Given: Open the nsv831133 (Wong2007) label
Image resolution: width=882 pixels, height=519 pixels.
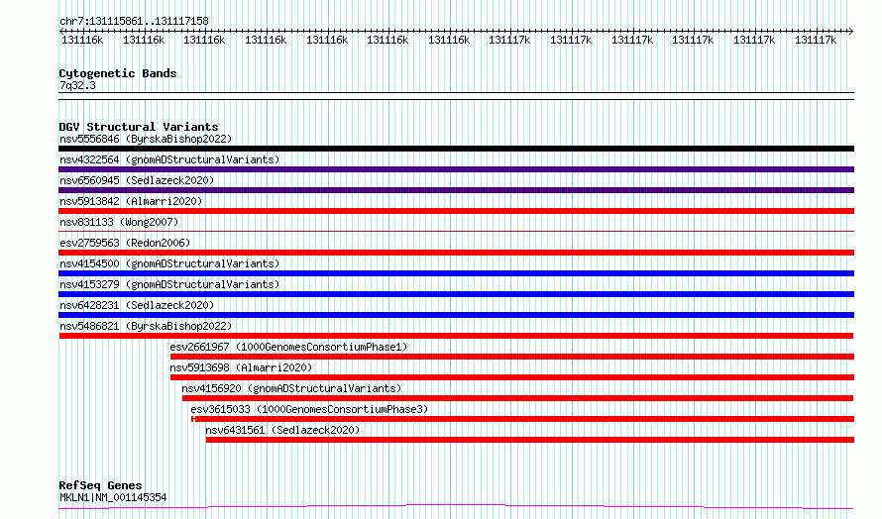Looking at the screenshot, I should (x=119, y=222).
